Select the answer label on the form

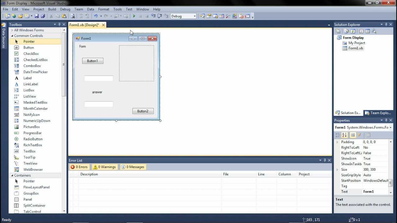[x=97, y=92]
